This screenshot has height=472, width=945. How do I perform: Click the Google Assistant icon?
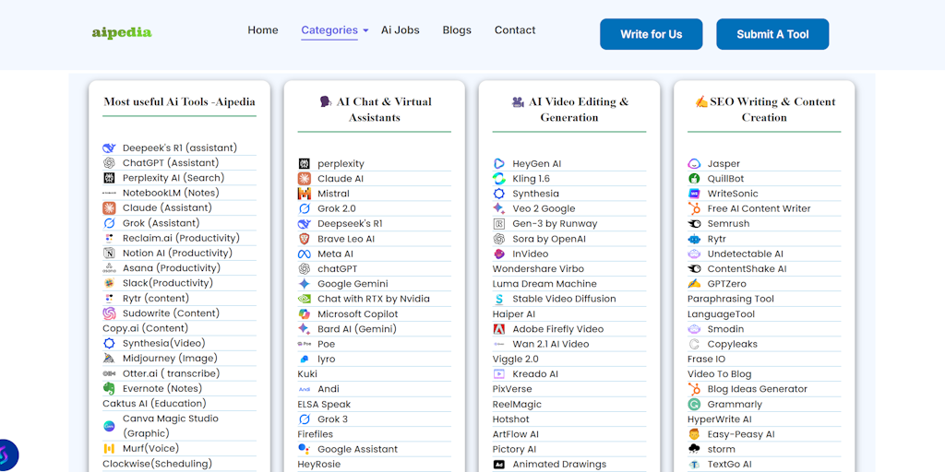coord(305,449)
